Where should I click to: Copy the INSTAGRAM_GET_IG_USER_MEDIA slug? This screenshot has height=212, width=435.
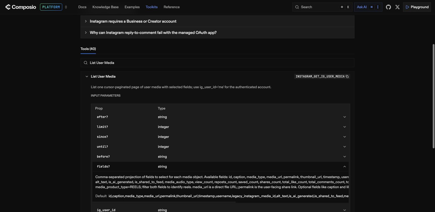pos(347,76)
